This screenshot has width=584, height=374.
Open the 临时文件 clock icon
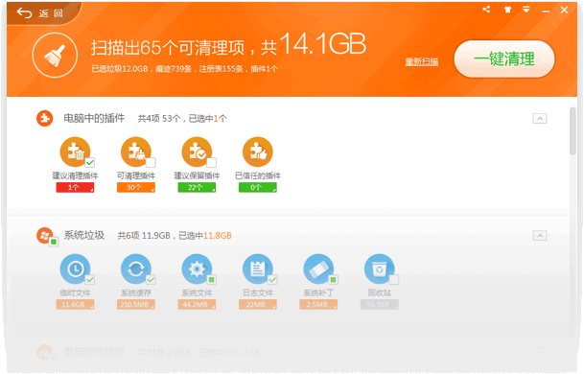coord(75,269)
